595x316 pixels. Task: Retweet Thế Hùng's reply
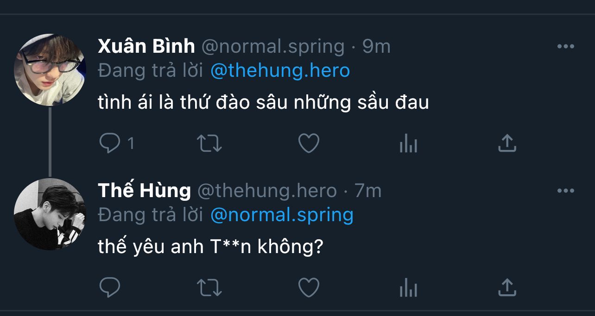coord(209,287)
